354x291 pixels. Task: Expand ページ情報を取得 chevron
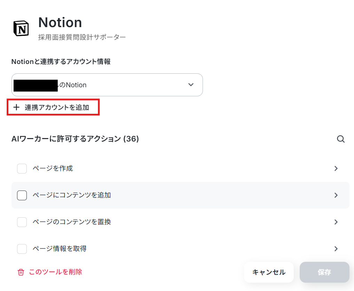tap(336, 249)
